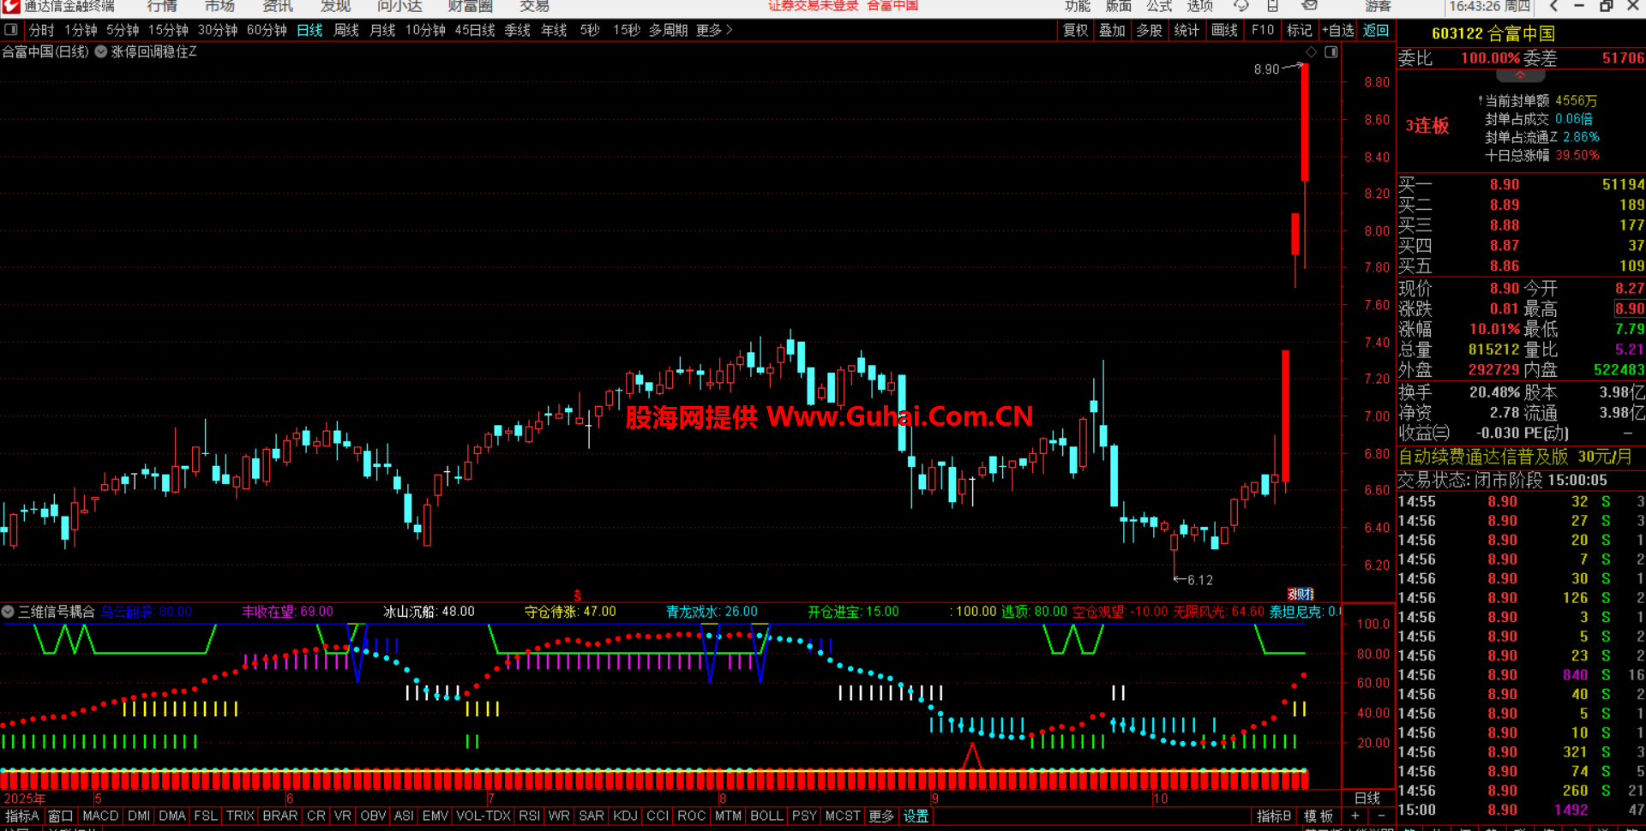Click the 买五 bid row at 8.86
Image resolution: width=1646 pixels, height=831 pixels.
coord(1521,266)
